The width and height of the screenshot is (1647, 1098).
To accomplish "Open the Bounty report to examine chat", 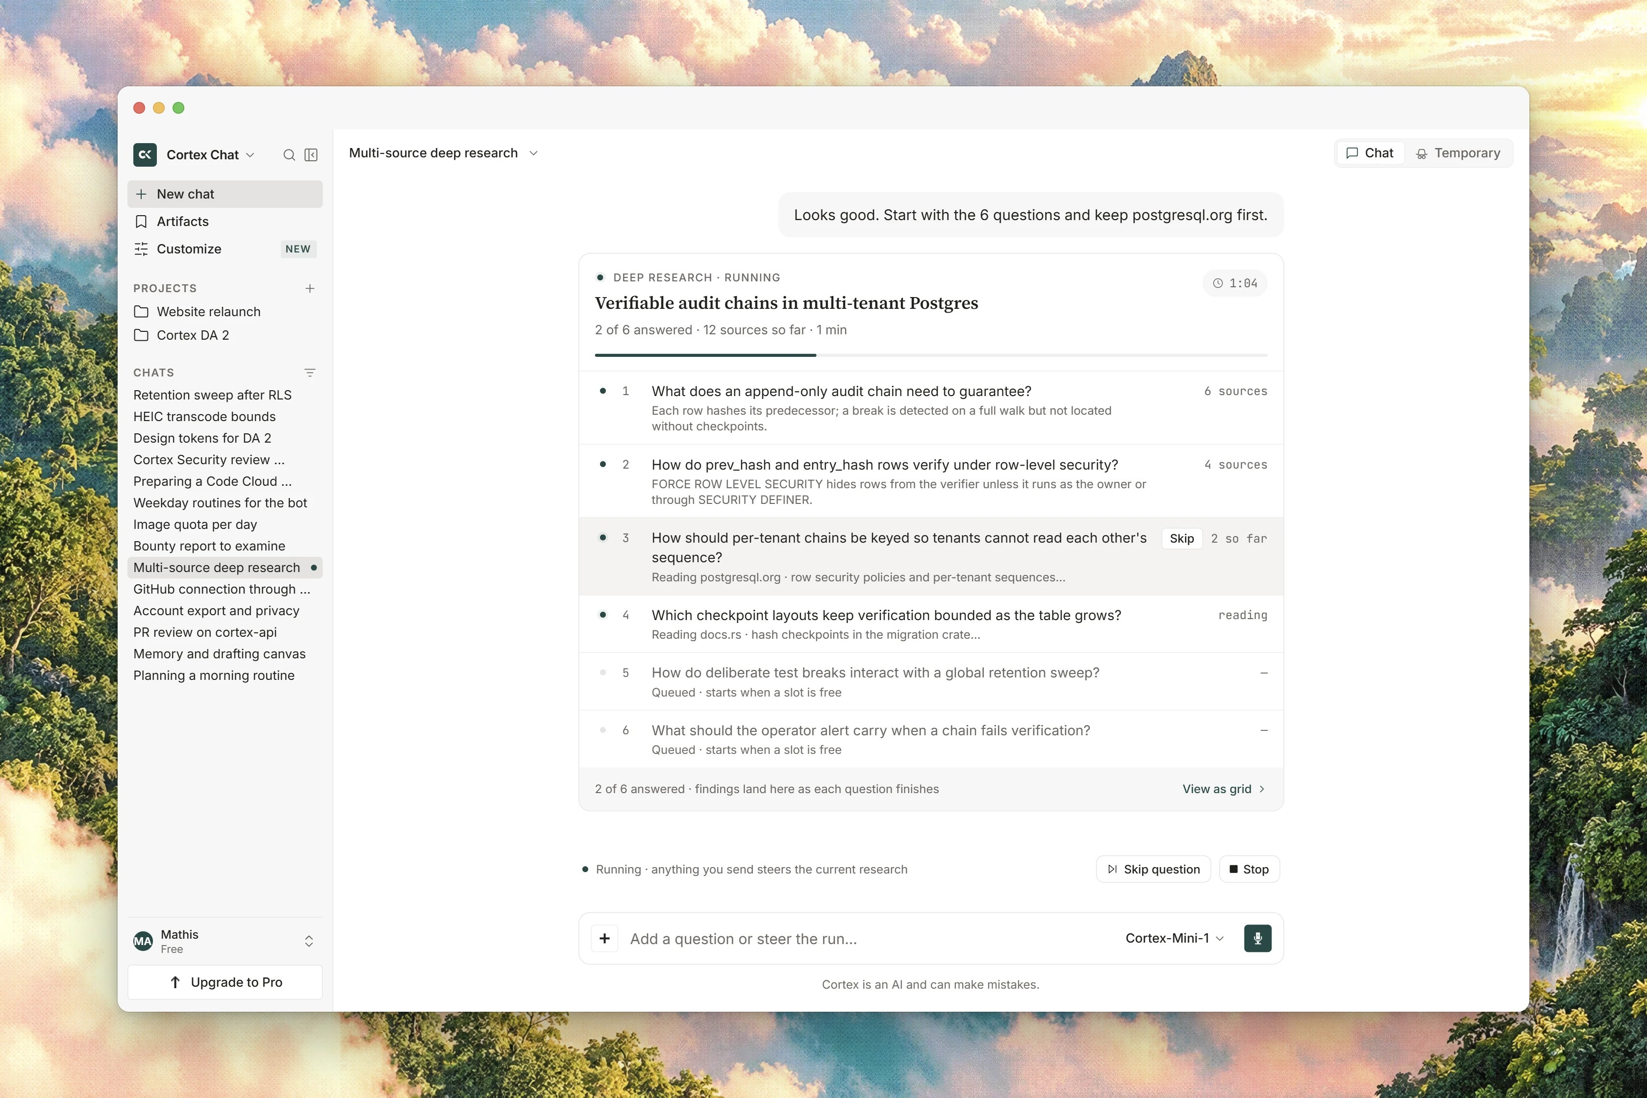I will 225,546.
